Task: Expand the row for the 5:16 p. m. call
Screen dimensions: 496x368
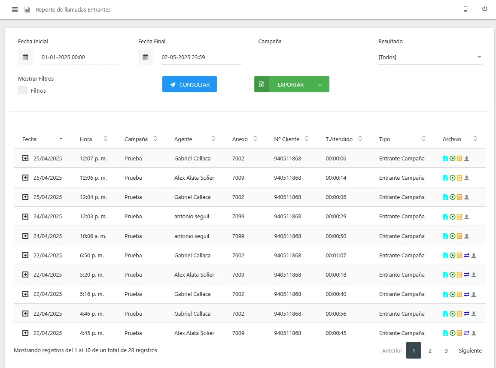Action: coord(25,294)
